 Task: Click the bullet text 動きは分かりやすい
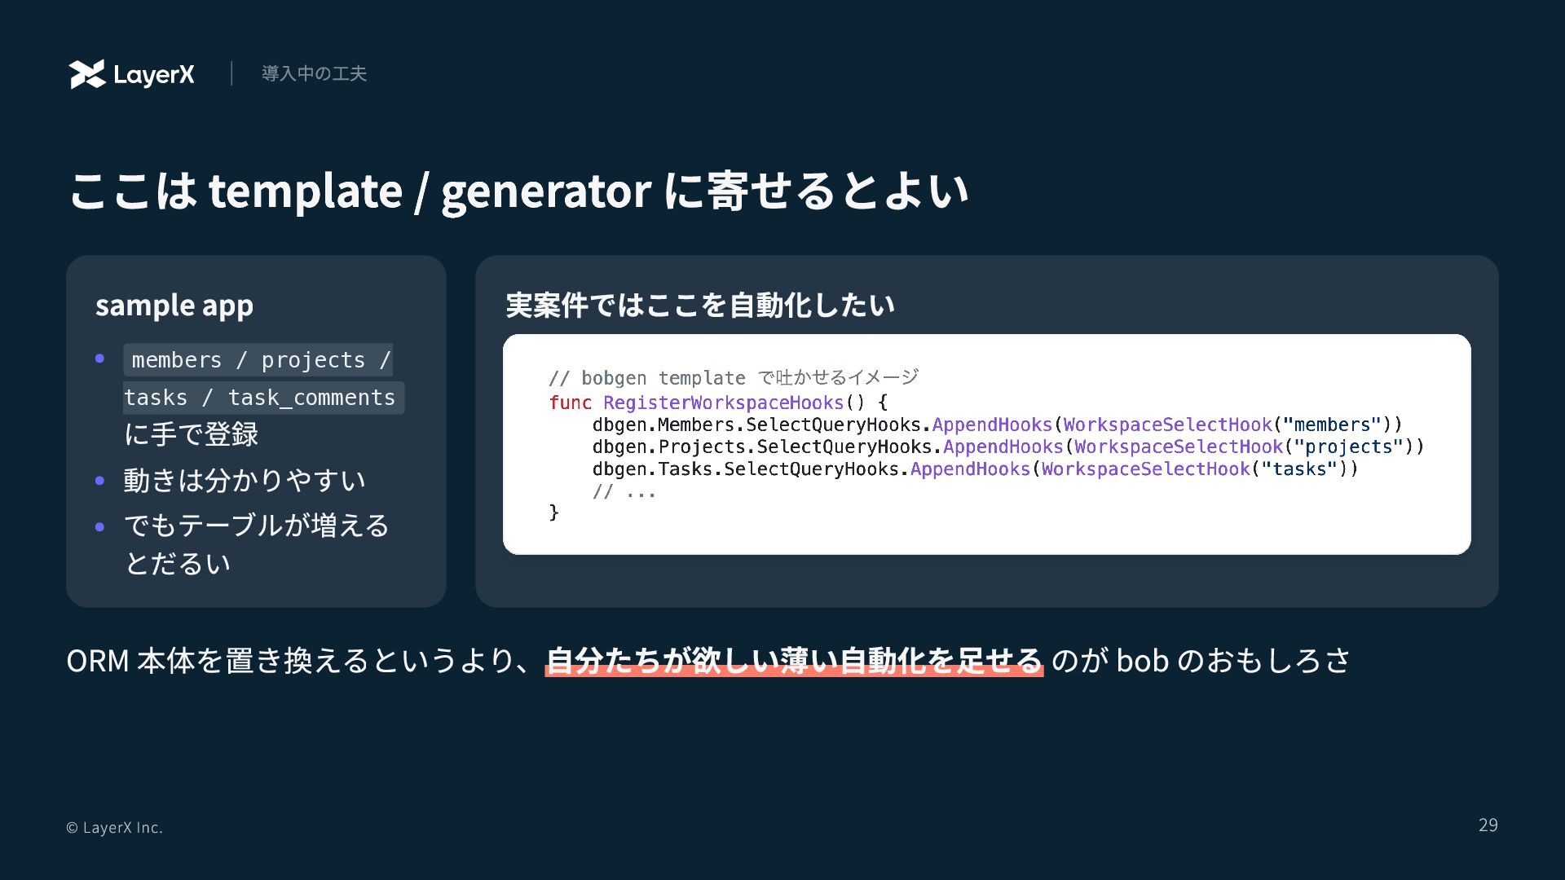point(245,481)
